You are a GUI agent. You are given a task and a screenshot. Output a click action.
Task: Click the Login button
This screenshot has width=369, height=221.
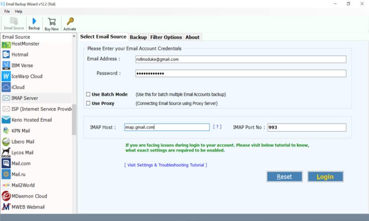(325, 176)
